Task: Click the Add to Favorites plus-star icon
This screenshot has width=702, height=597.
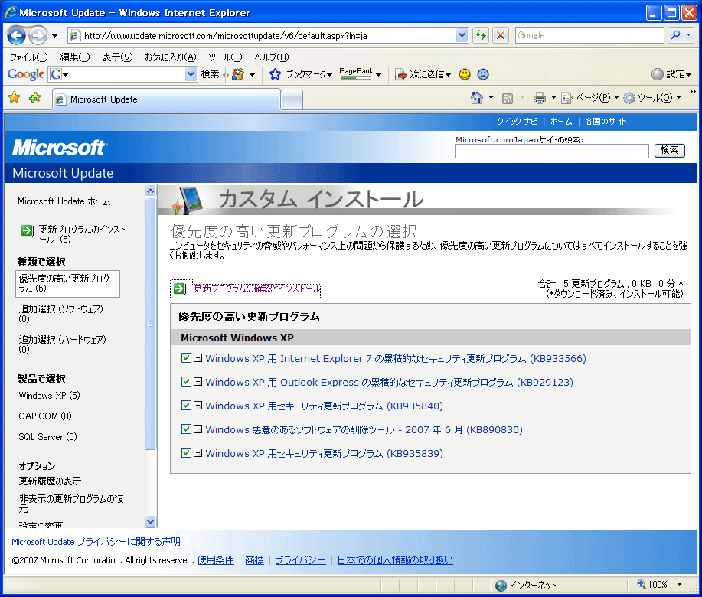Action: [x=34, y=97]
